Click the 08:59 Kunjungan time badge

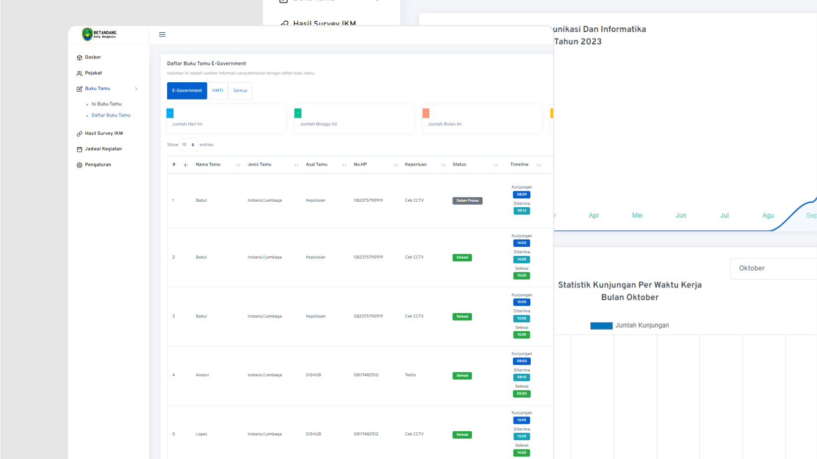(522, 195)
